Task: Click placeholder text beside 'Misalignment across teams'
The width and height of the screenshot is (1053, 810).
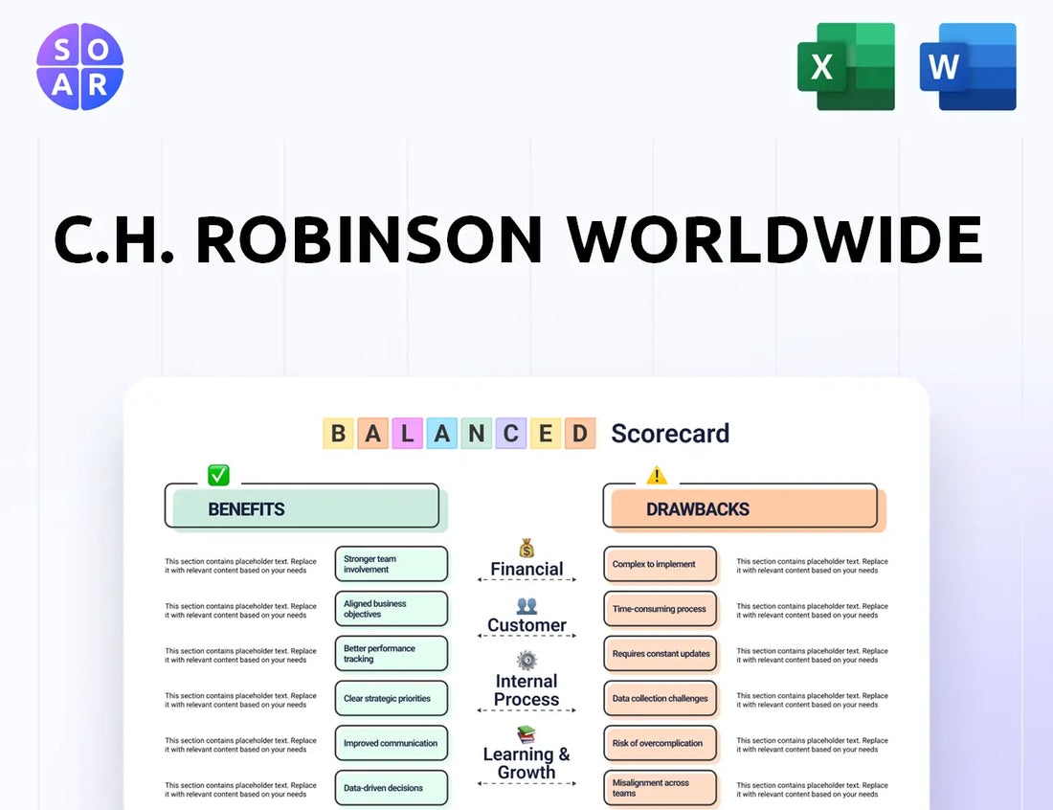Action: click(x=812, y=789)
